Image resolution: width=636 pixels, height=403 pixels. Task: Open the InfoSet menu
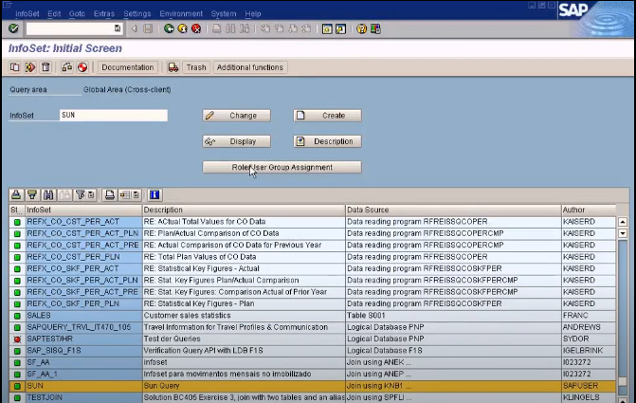(27, 13)
